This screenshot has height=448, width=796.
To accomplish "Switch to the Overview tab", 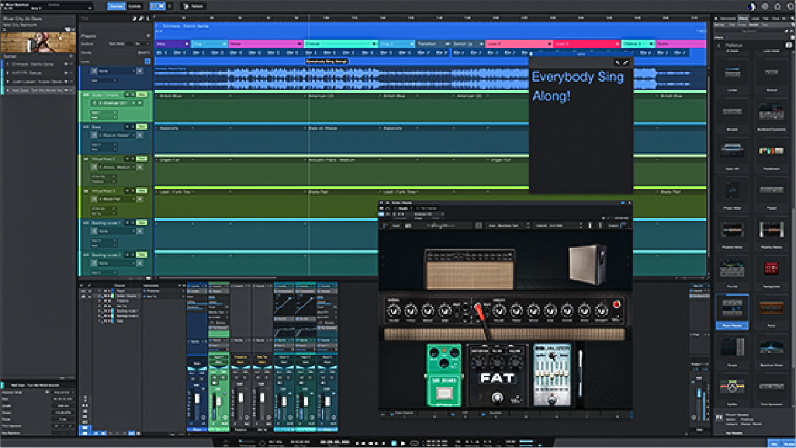I will click(x=116, y=6).
